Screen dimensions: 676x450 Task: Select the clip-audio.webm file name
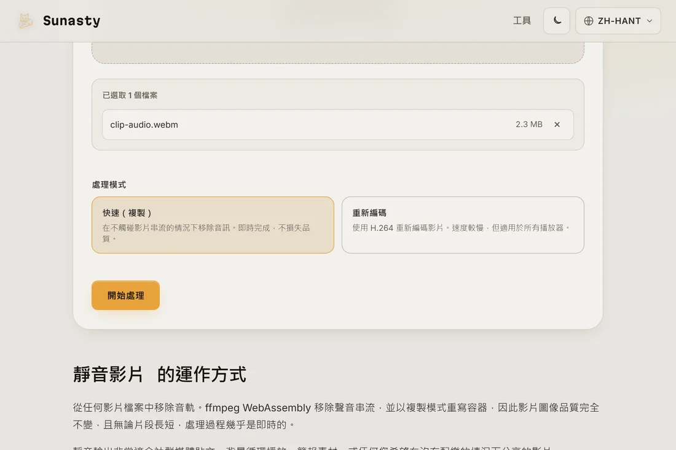[x=144, y=125]
